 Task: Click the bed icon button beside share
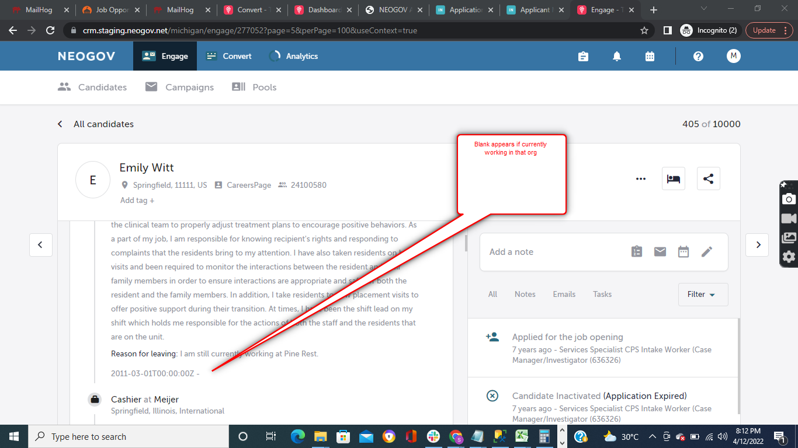pyautogui.click(x=673, y=179)
